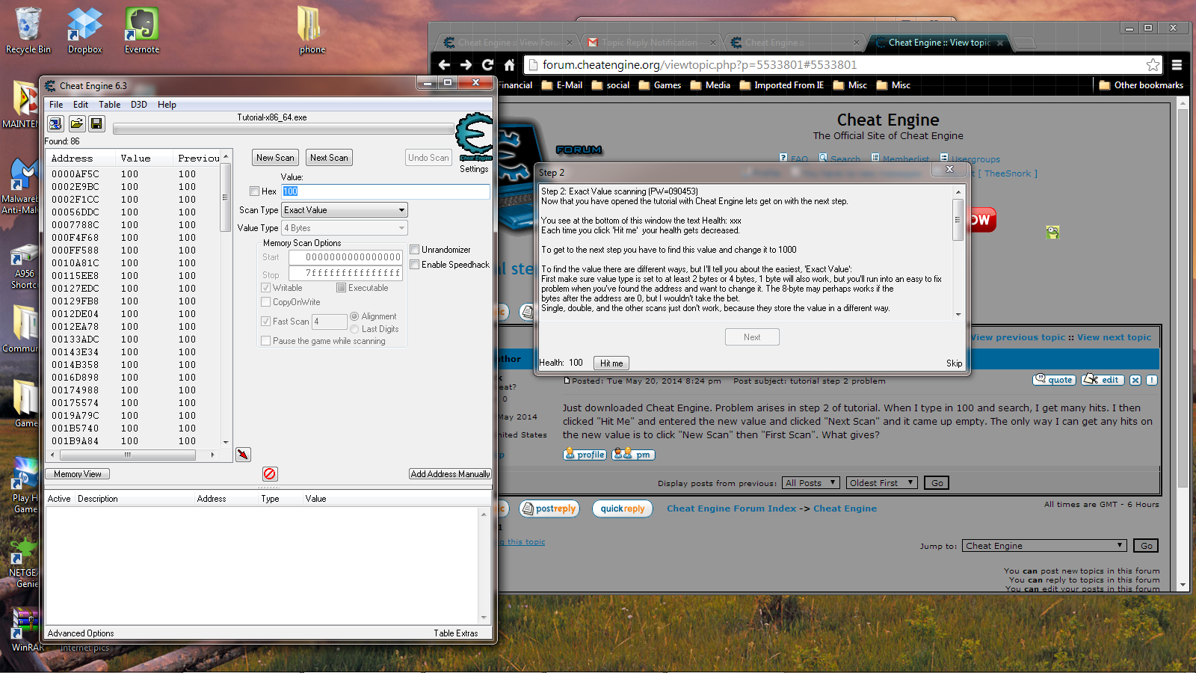1196x673 pixels.
Task: Switch to the Topic Reply Notification browser tab
Action: (x=649, y=43)
